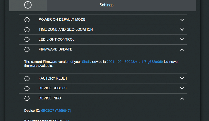Click firmware version 20211109-130223/v1.11.7 link

click(x=135, y=62)
